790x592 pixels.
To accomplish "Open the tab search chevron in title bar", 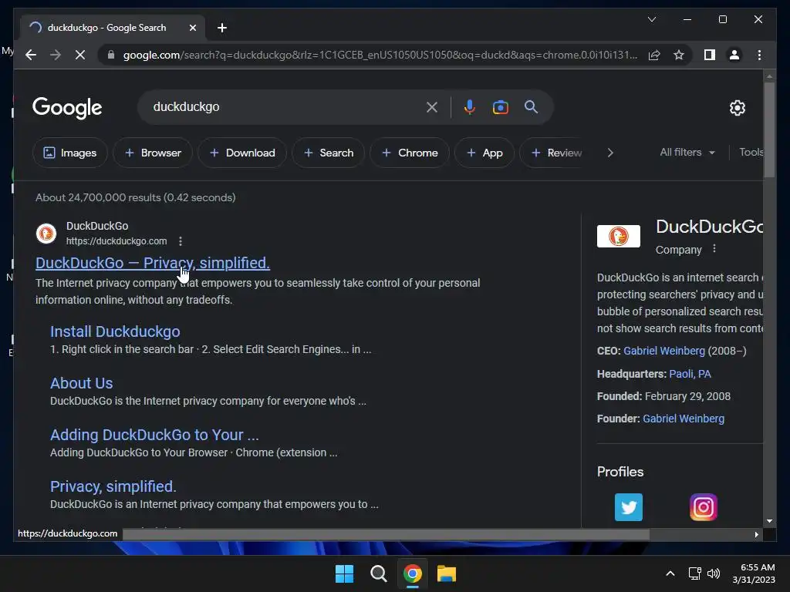I will pos(651,19).
